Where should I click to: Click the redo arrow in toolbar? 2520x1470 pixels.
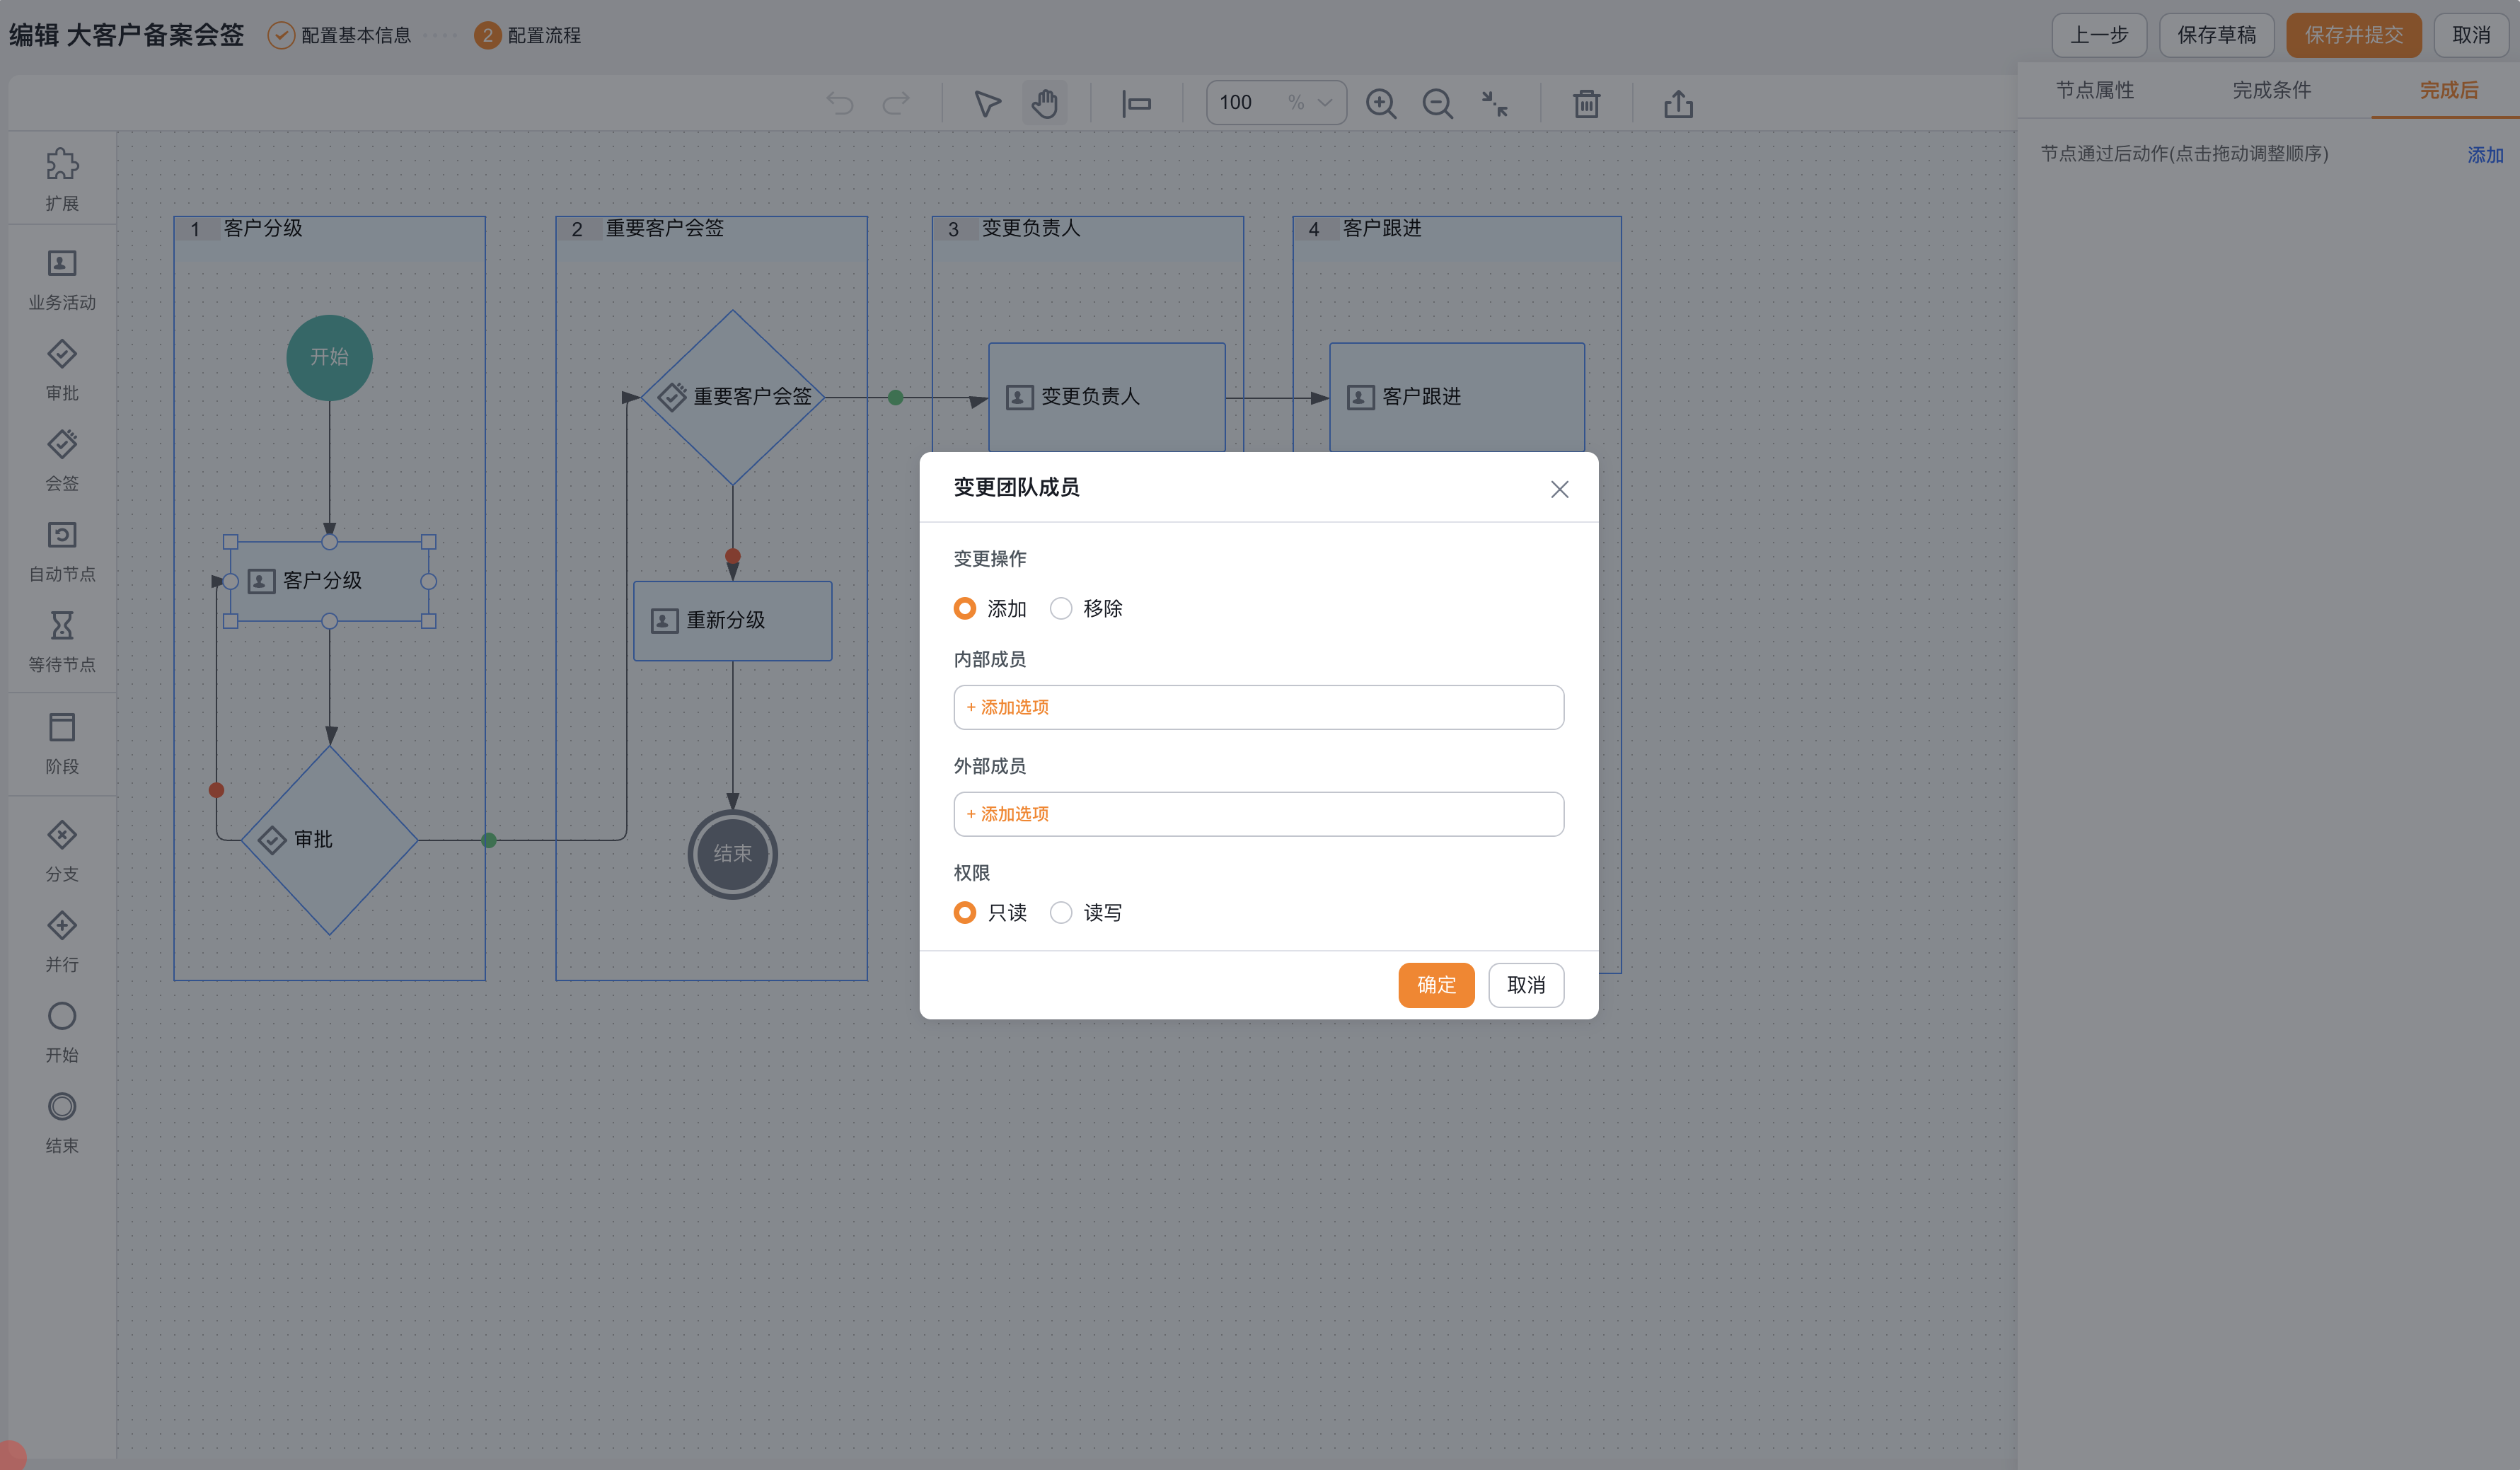(x=896, y=103)
